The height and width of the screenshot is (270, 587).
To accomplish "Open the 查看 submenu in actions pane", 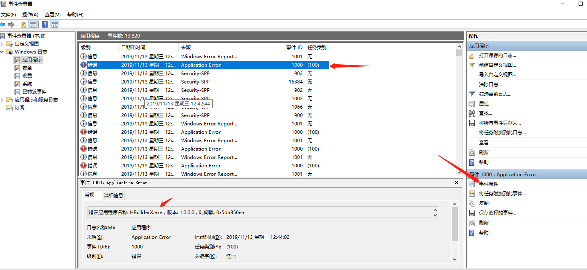I will [484, 143].
